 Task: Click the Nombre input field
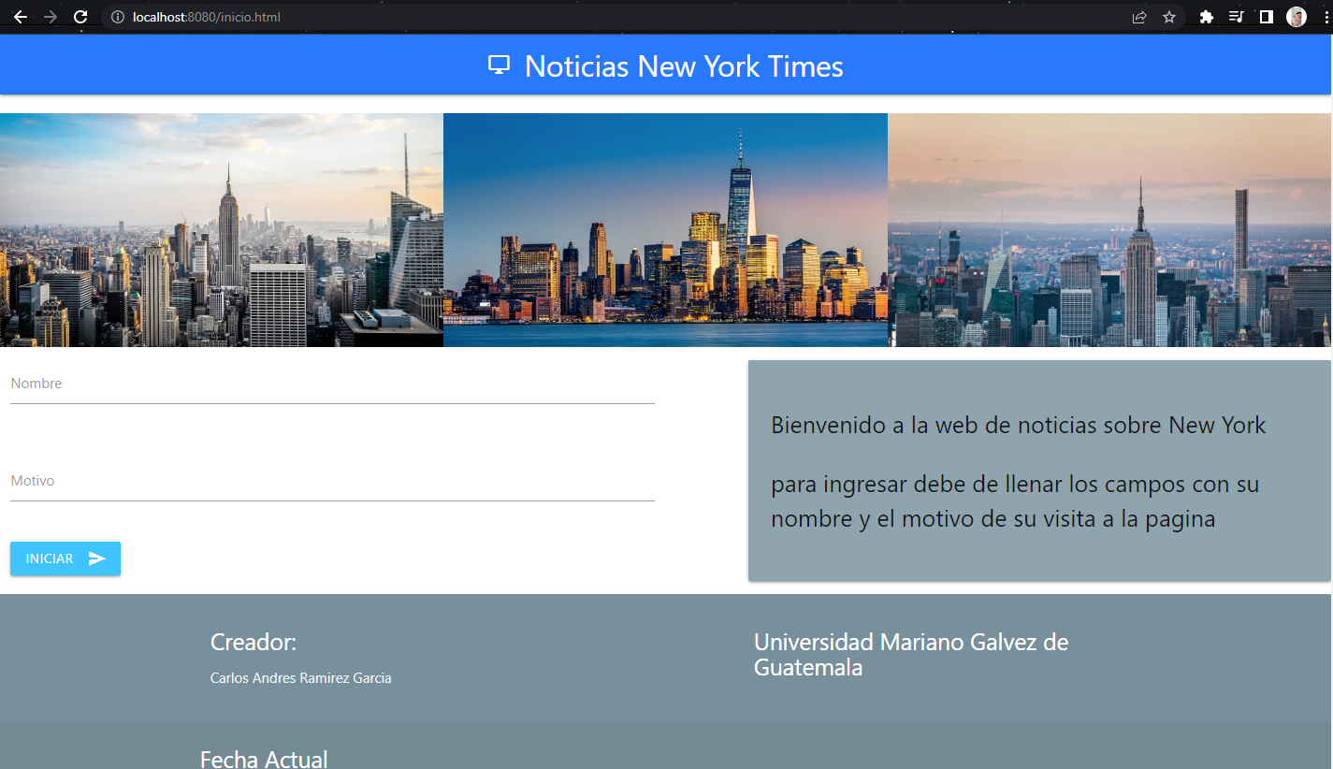[332, 384]
